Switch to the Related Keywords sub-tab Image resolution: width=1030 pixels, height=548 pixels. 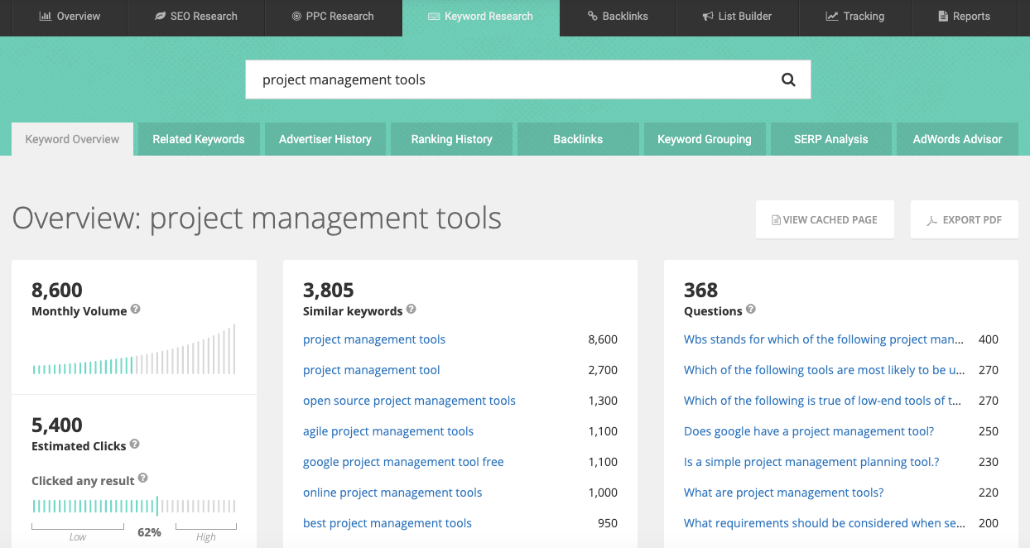pyautogui.click(x=199, y=139)
